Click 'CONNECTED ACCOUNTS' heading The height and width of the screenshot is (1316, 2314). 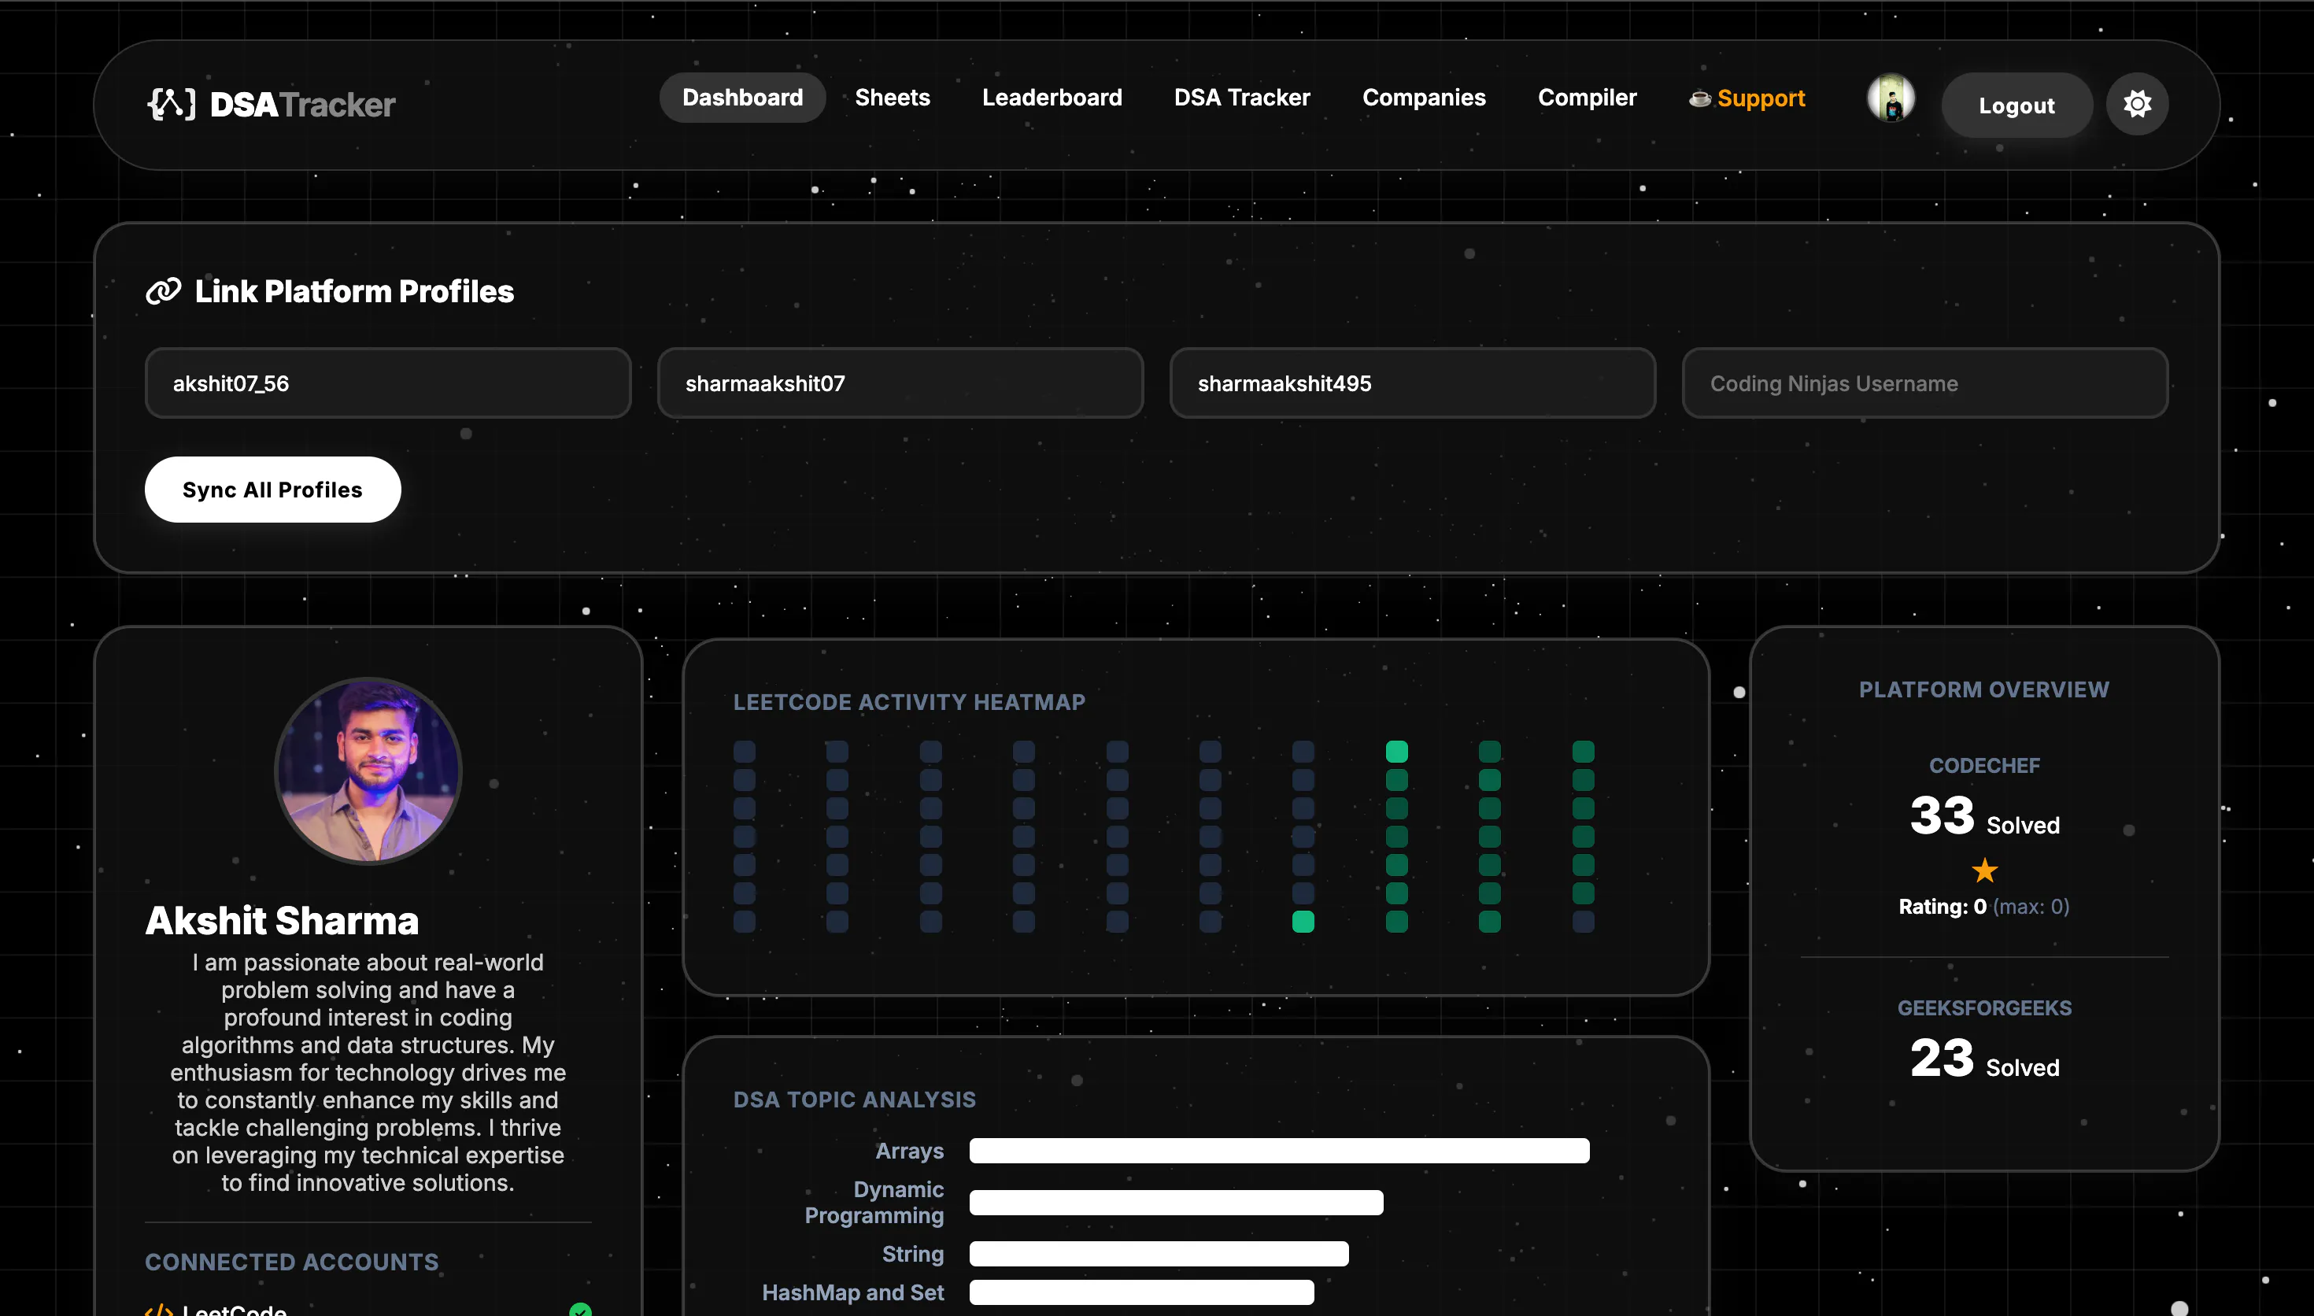tap(292, 1262)
